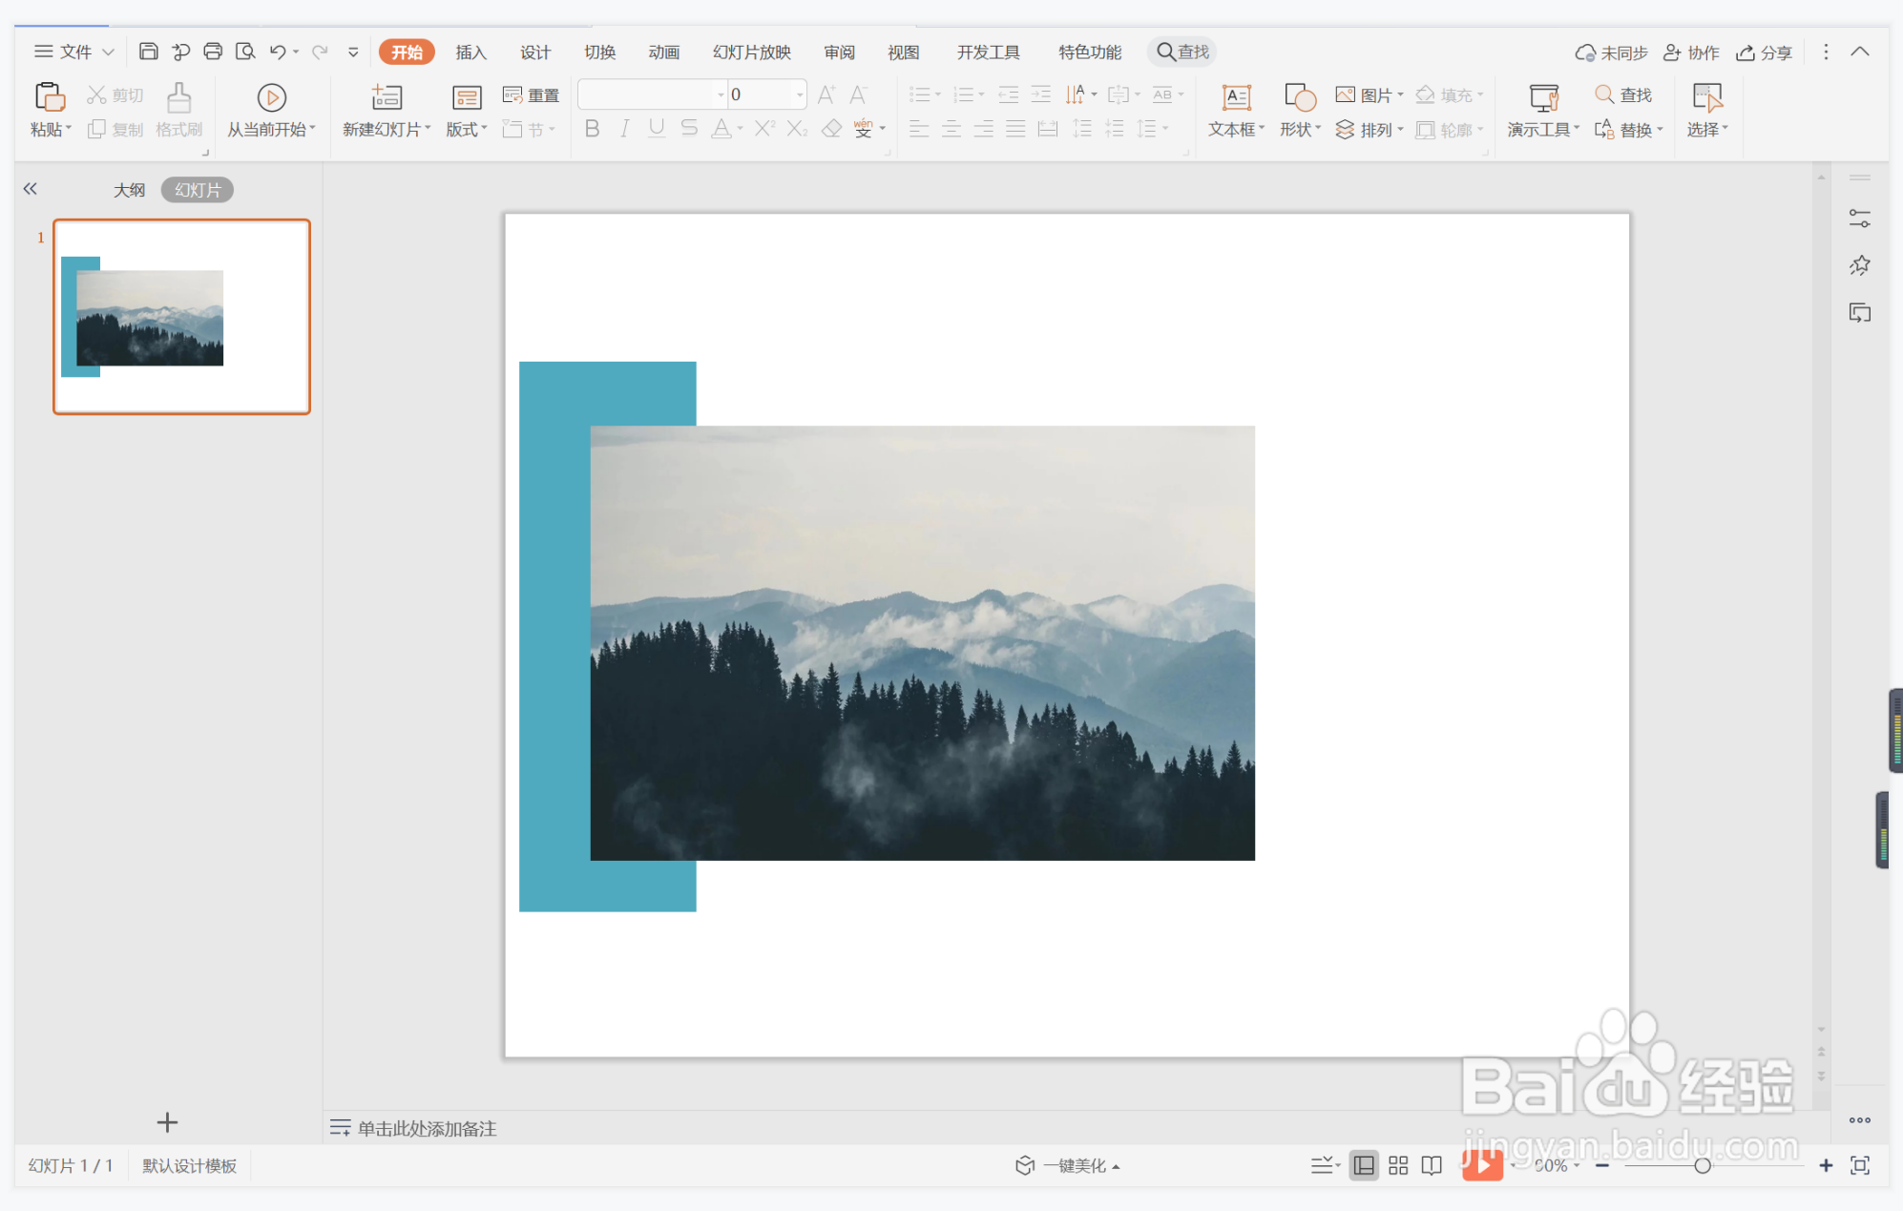Viewport: 1903px width, 1211px height.
Task: Switch to reading view icon
Action: (1432, 1165)
